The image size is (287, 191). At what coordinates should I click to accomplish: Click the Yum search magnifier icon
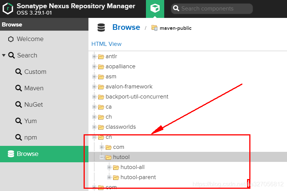pyautogui.click(x=19, y=121)
